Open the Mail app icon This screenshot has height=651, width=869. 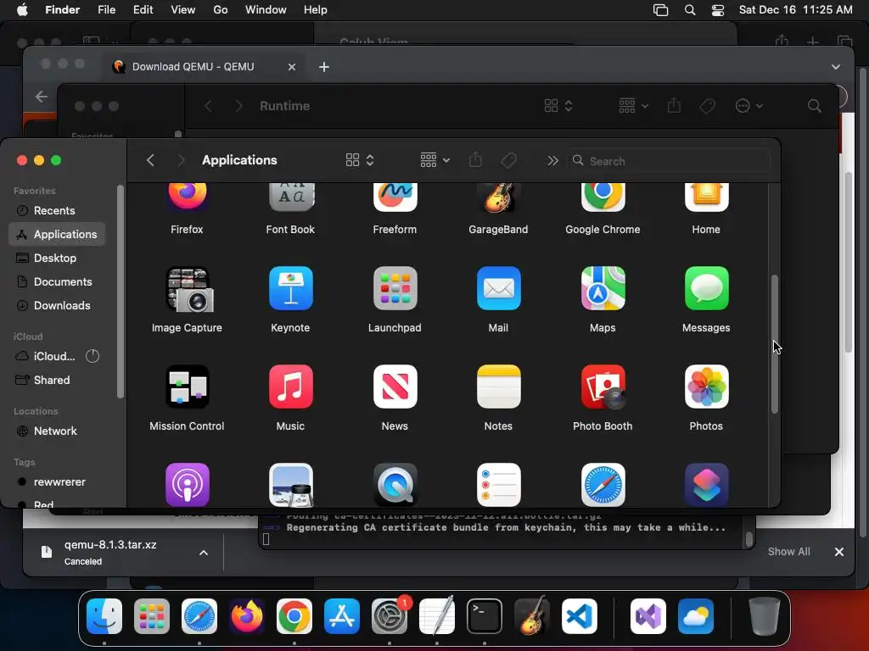[498, 288]
